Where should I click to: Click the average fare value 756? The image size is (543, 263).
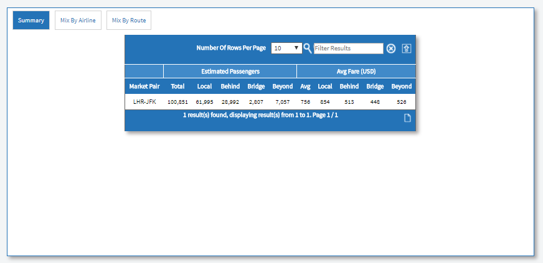pos(305,103)
